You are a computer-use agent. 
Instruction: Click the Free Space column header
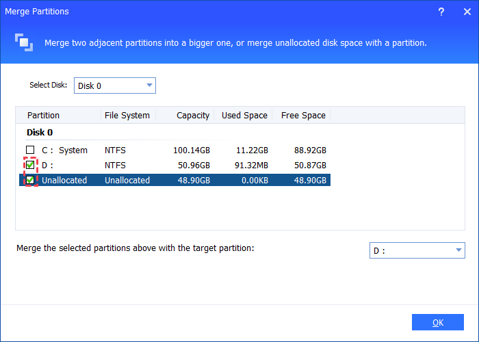click(302, 116)
